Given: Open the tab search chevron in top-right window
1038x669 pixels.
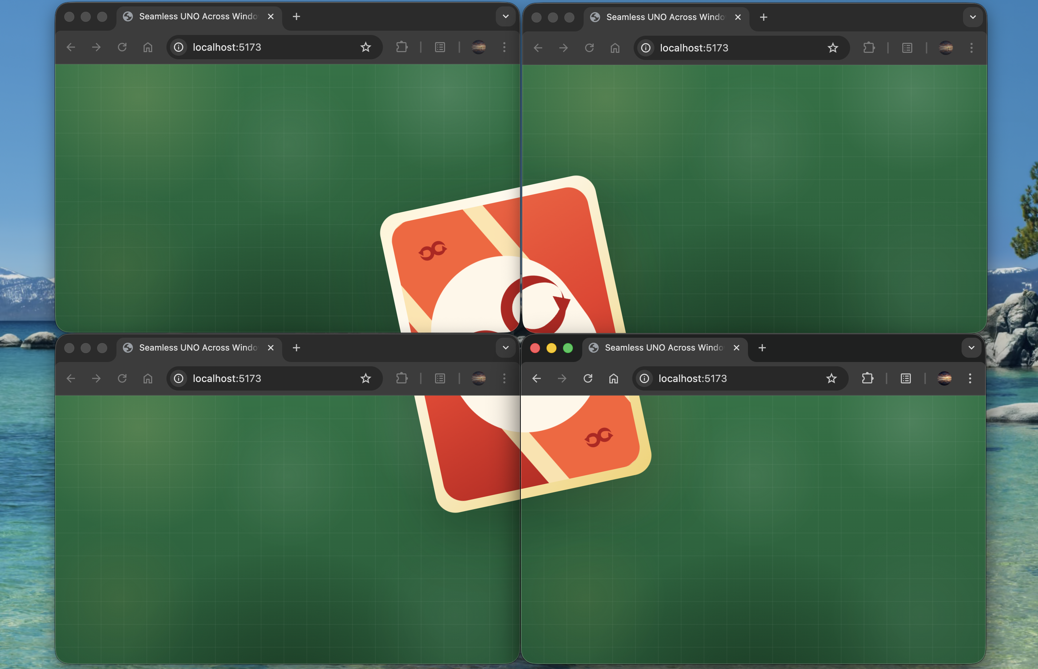Looking at the screenshot, I should (x=972, y=17).
